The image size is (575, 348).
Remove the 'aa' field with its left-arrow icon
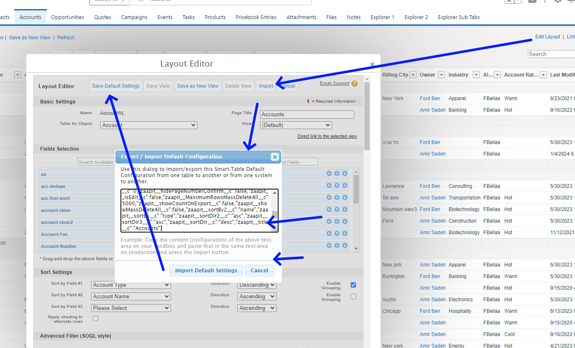tap(329, 174)
